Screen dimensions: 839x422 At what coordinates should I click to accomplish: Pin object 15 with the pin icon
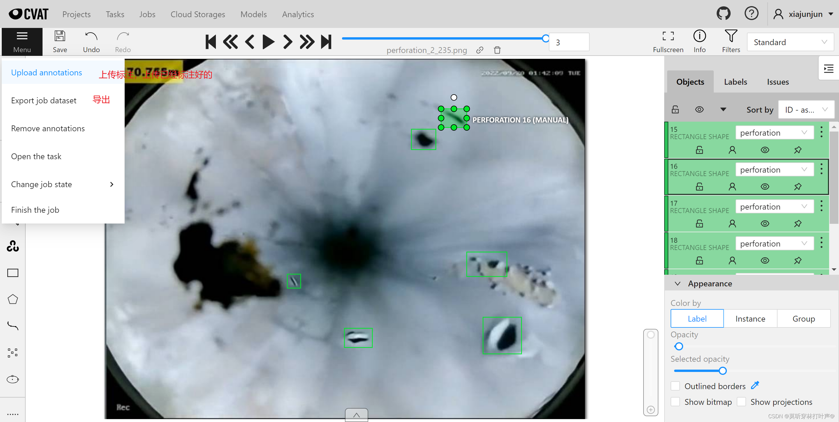798,150
